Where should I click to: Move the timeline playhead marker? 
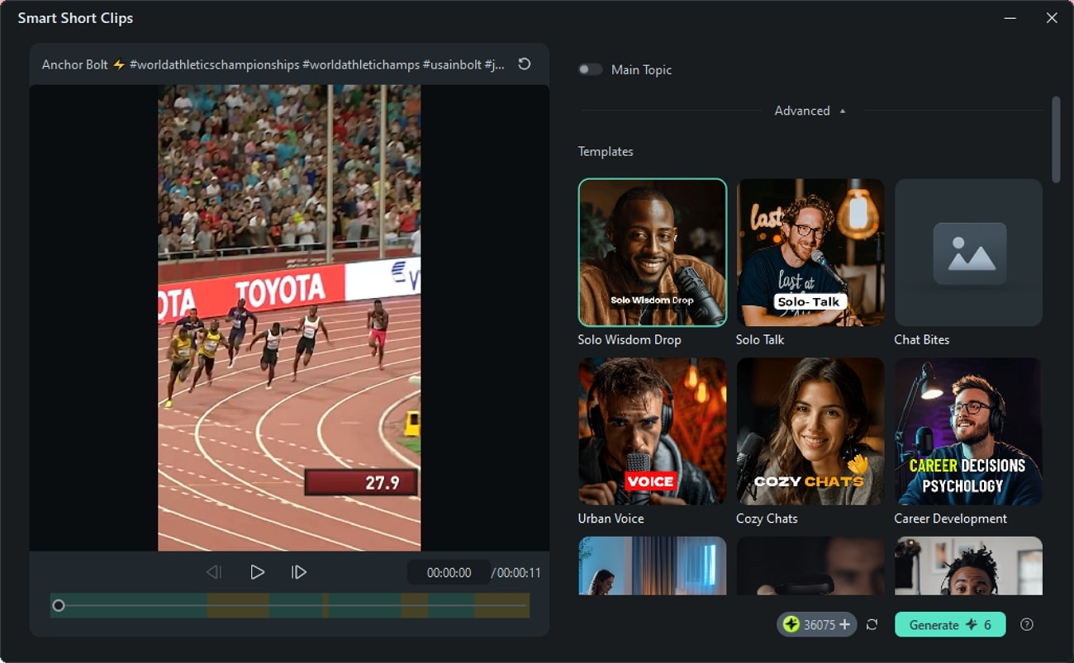coord(59,605)
